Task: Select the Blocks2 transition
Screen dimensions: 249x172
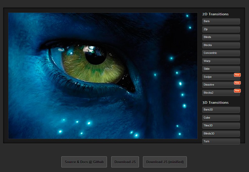Action: click(x=218, y=93)
